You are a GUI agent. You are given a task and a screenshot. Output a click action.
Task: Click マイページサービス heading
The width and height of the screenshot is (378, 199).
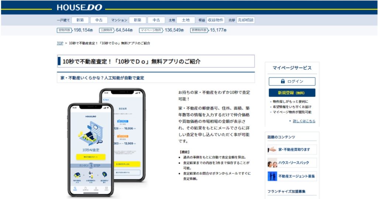click(292, 68)
